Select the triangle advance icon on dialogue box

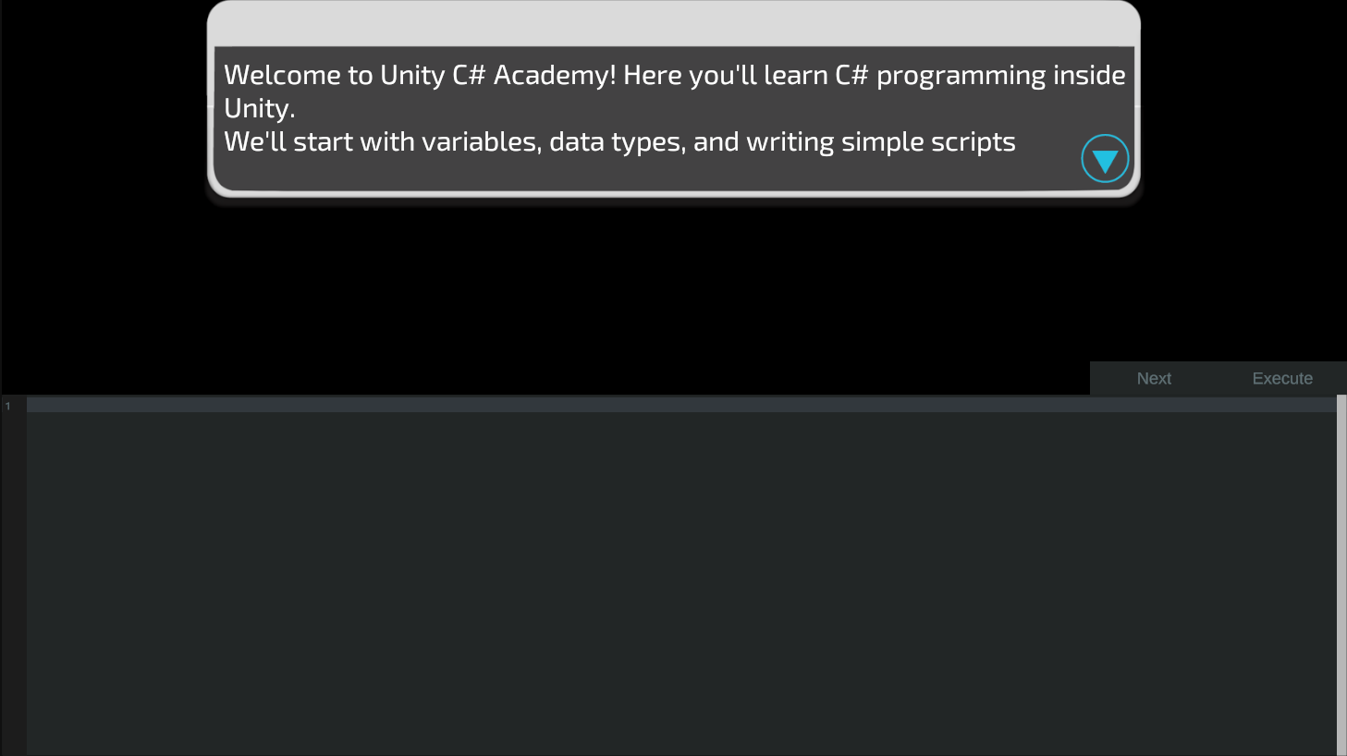click(1105, 158)
